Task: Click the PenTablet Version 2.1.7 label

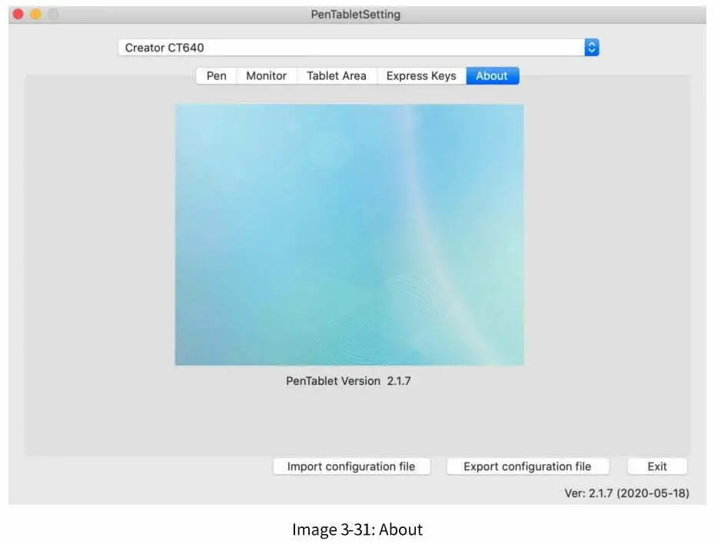Action: point(348,380)
